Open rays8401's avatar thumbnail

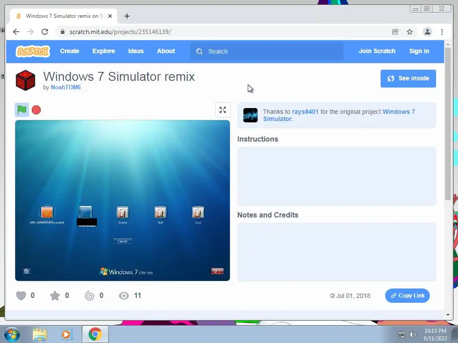coord(250,115)
